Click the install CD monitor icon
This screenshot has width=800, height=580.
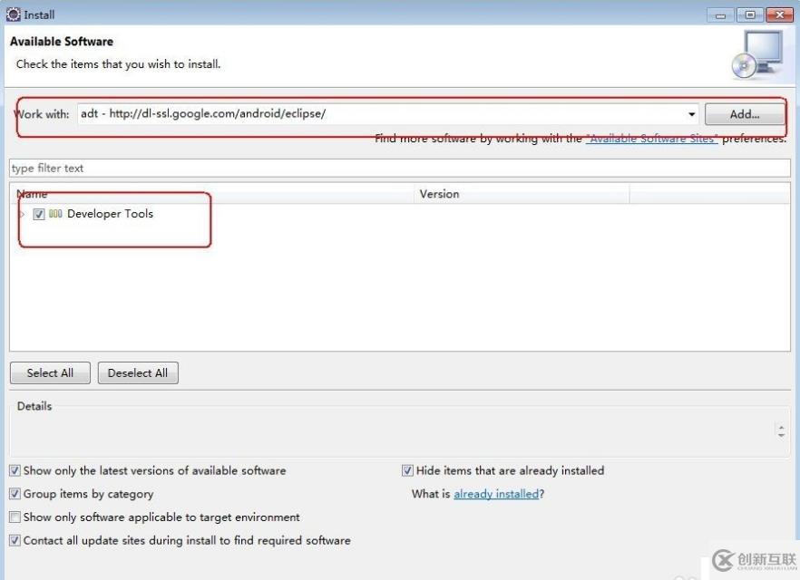click(756, 54)
